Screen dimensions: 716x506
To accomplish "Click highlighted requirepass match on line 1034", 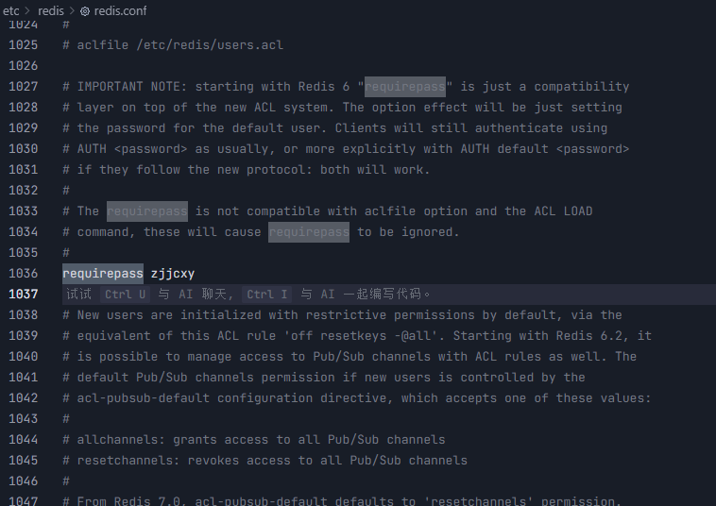I will pyautogui.click(x=309, y=232).
